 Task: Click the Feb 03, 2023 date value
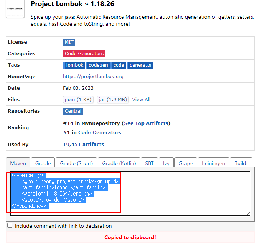(78, 88)
